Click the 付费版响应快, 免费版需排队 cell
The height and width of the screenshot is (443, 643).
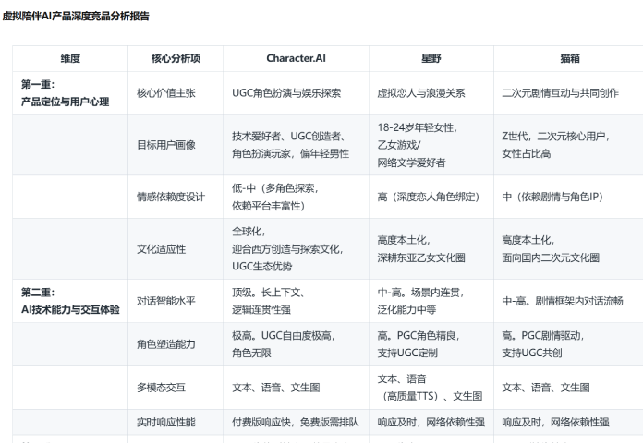click(x=296, y=422)
